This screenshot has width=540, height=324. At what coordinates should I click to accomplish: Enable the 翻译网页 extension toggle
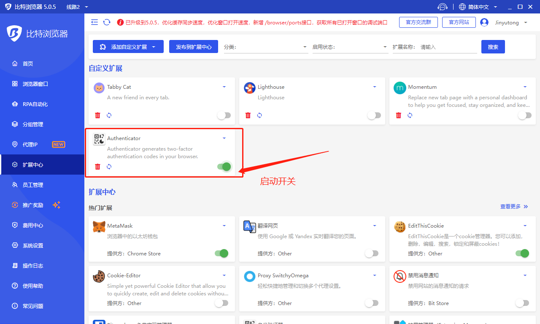372,253
